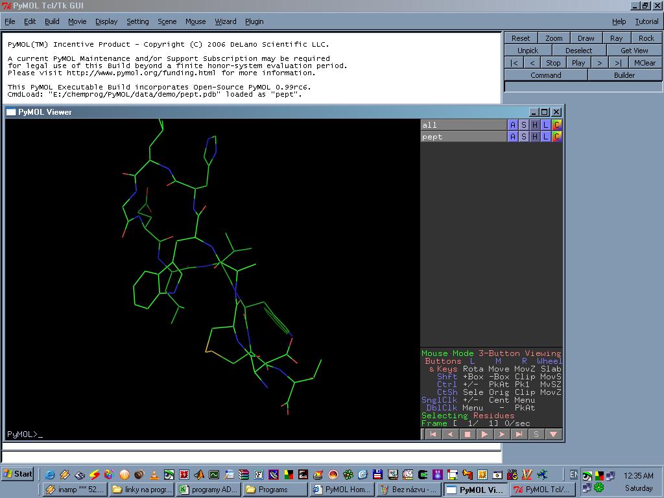
Task: Open the Show (S) menu for pept
Action: pyautogui.click(x=524, y=136)
